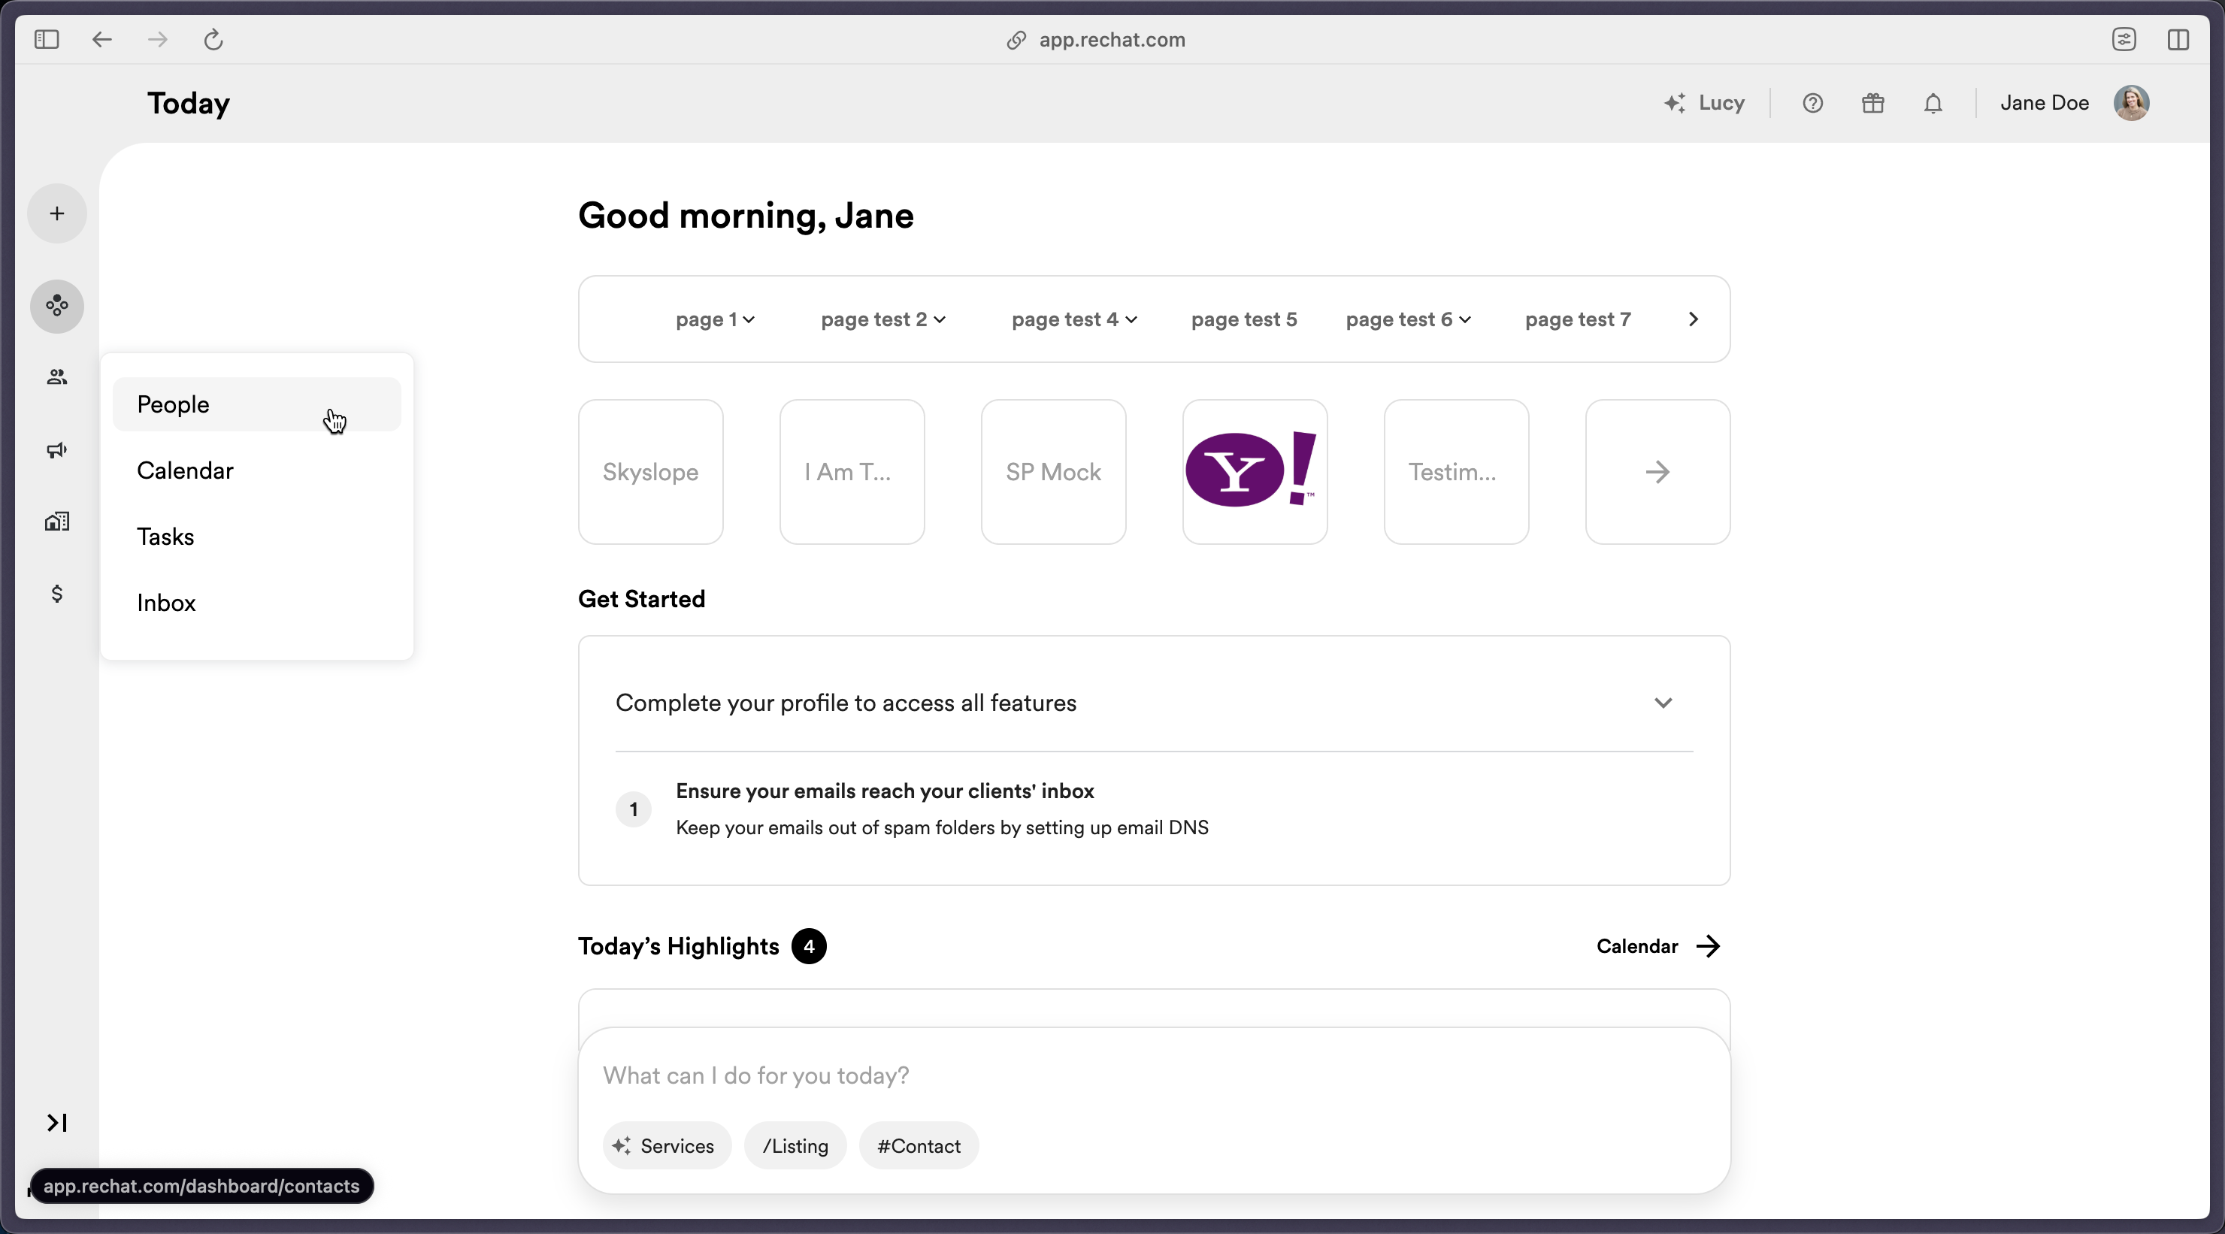Choose Inbox in the flyout menu

166,602
